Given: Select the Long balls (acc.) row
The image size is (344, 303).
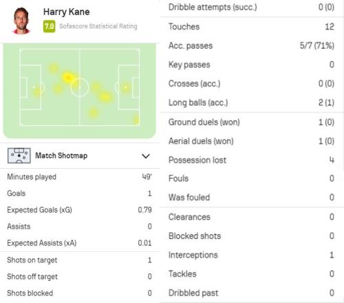Looking at the screenshot, I should [x=251, y=103].
